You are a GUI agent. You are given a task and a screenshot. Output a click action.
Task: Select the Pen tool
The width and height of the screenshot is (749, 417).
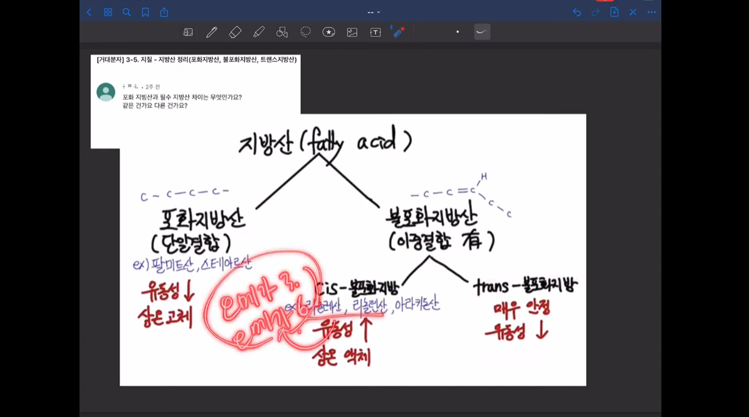pyautogui.click(x=211, y=31)
